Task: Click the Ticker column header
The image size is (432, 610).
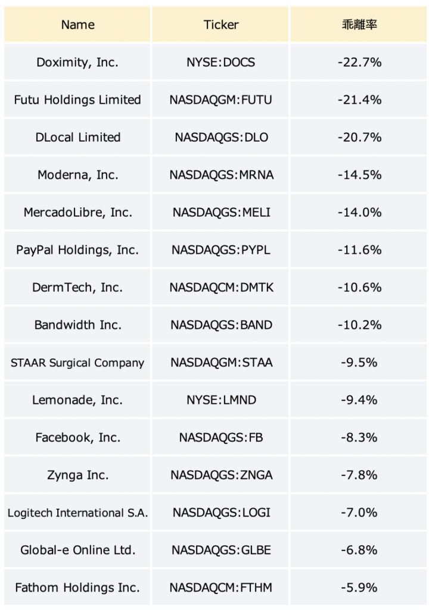Action: pos(220,24)
